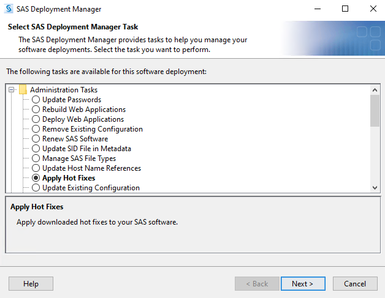Screen dimensions: 385x298
Task: Cancel the deployment manager wizard
Action: [x=355, y=283]
